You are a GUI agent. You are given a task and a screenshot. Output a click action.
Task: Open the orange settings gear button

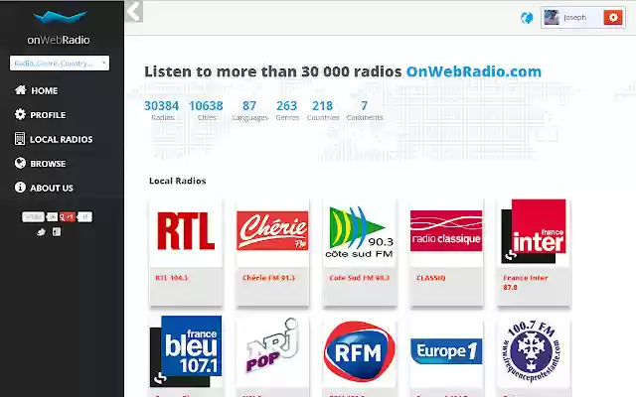tap(613, 18)
